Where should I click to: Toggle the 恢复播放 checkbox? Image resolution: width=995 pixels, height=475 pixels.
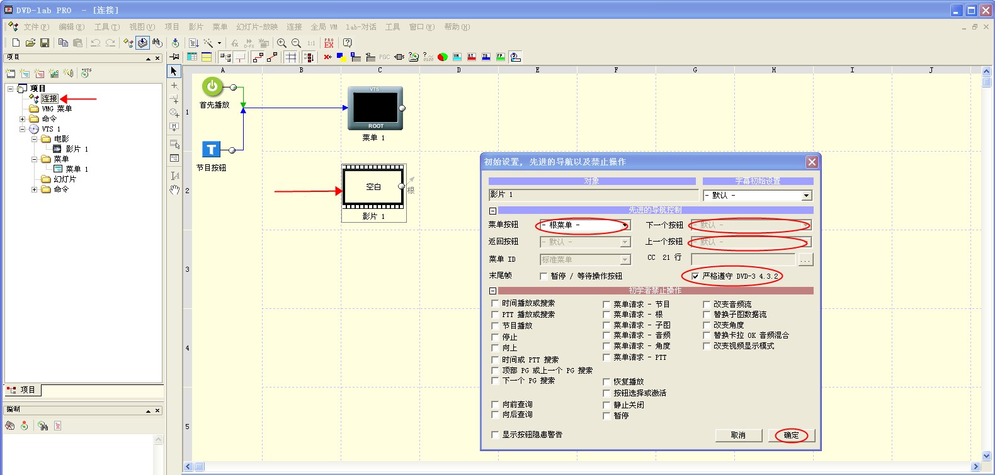[x=606, y=382]
